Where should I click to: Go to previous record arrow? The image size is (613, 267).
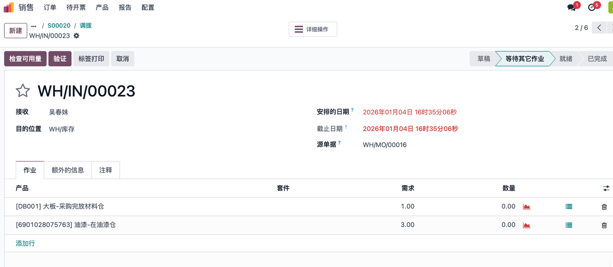(x=599, y=28)
